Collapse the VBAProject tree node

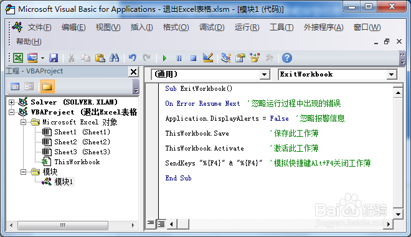[11, 112]
